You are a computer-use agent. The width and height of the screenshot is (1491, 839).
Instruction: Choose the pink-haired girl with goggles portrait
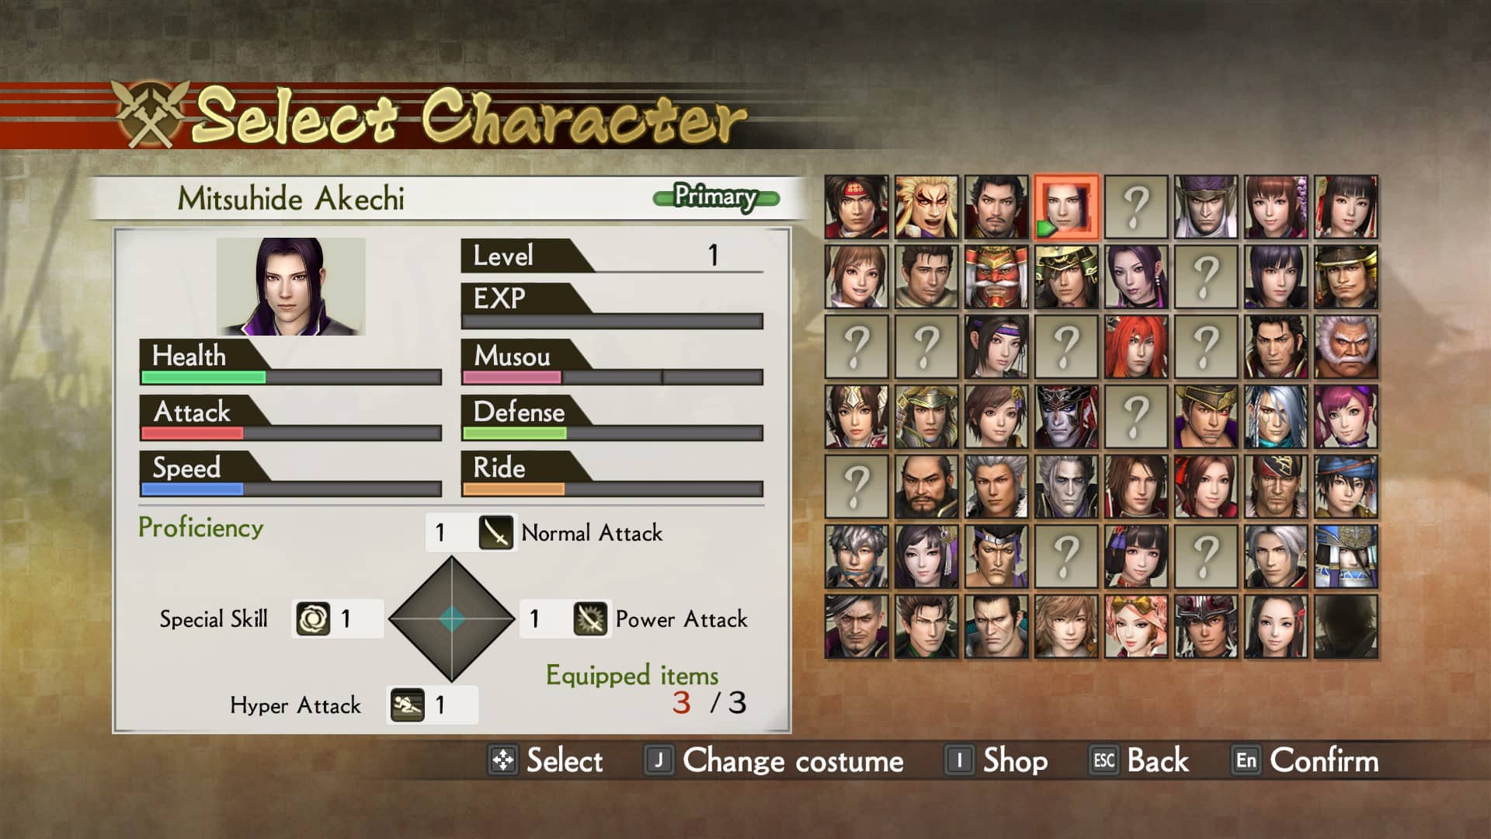[1136, 626]
